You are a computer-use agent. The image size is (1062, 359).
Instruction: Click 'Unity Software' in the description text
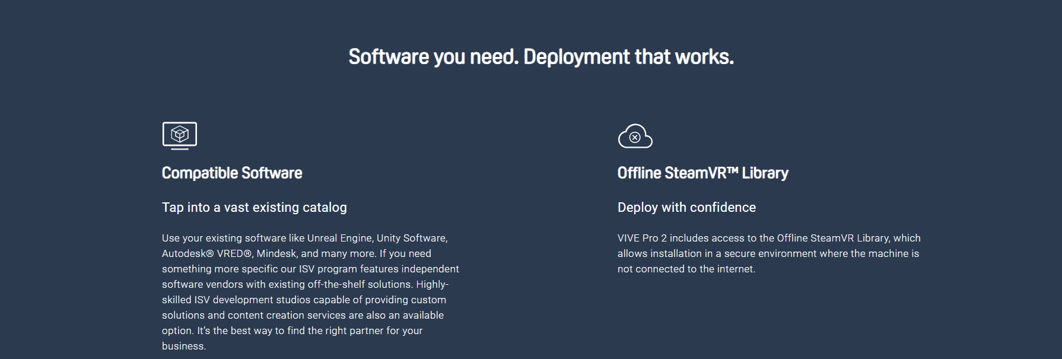[411, 238]
